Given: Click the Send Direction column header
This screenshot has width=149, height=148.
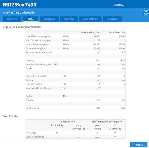Looking at the screenshot, I should tap(117, 32).
